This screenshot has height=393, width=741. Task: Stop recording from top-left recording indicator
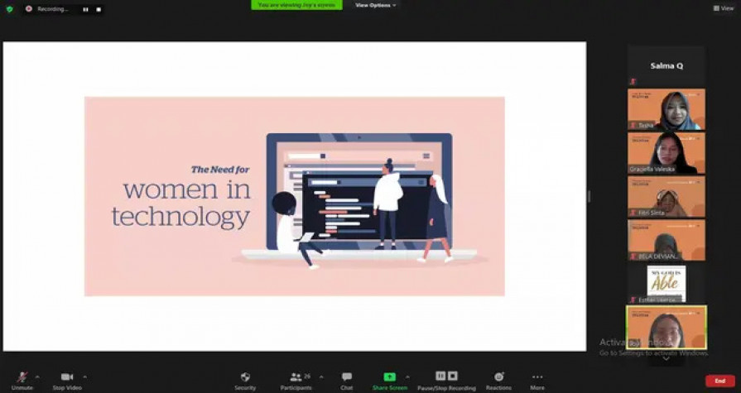98,9
